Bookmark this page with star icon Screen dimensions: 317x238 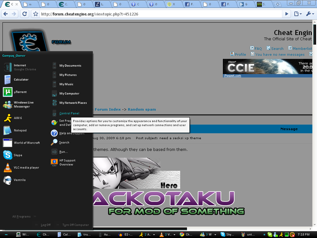coord(36,14)
